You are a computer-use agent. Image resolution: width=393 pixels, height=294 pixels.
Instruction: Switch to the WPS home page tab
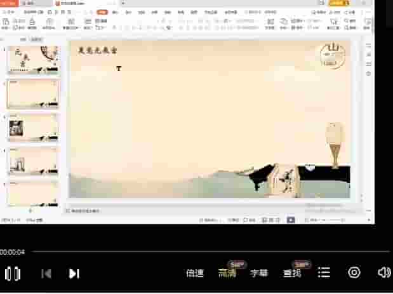[10, 3]
